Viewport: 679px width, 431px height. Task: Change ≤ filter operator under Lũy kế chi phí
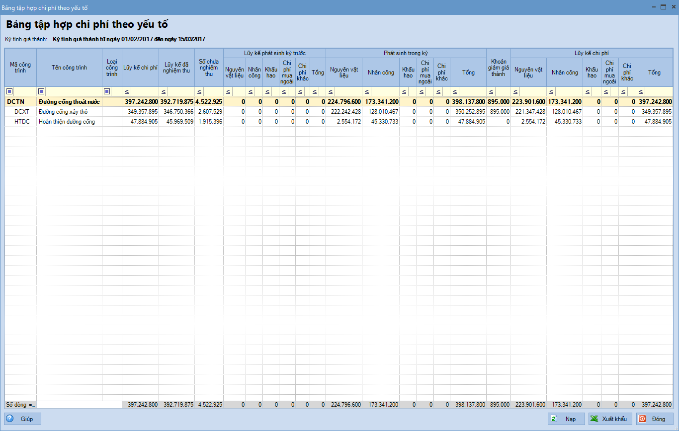[x=127, y=92]
